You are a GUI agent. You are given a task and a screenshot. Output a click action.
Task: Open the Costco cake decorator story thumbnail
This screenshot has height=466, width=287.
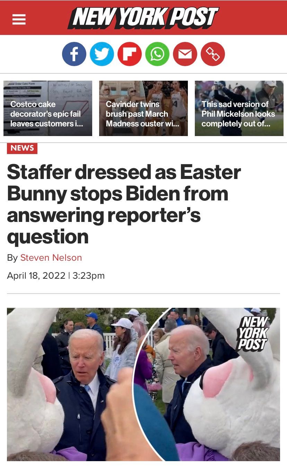coord(48,108)
